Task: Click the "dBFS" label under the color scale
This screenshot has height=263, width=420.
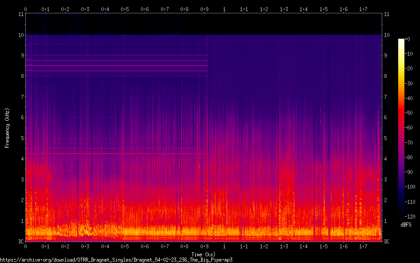Action: point(405,225)
